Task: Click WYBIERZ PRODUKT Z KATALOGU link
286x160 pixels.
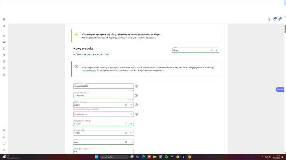Action: click(x=91, y=54)
